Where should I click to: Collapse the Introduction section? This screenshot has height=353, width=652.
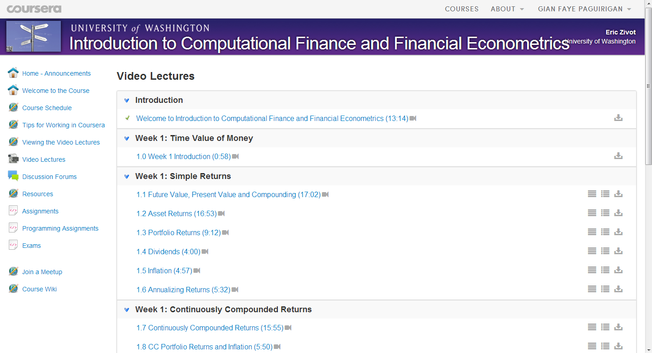[x=126, y=100]
